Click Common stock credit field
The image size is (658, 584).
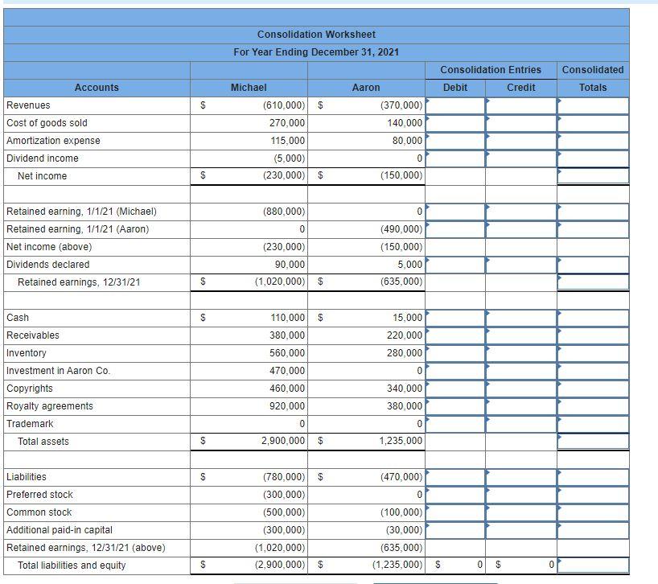click(x=521, y=512)
